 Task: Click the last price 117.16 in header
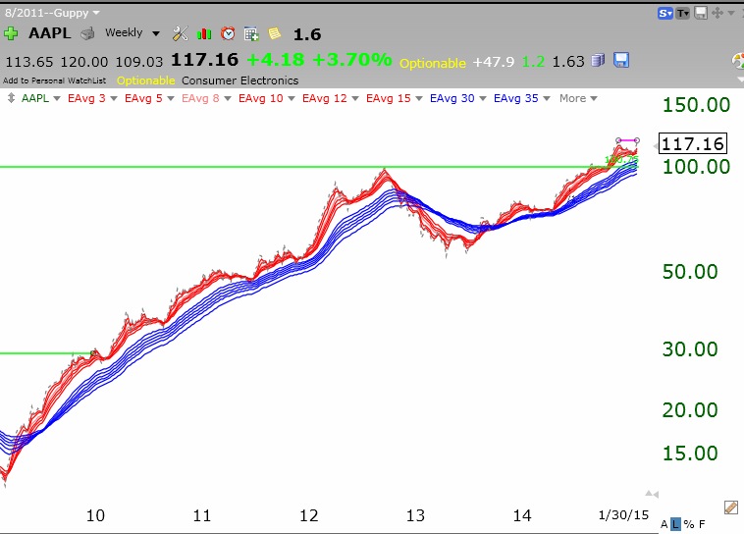[204, 60]
